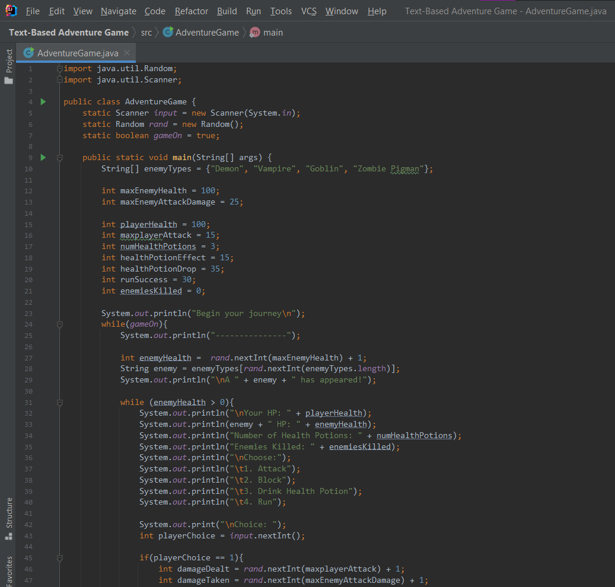Viewport: 615px width, 587px height.
Task: Close the AdventureGame.java editor tab
Action: 127,53
